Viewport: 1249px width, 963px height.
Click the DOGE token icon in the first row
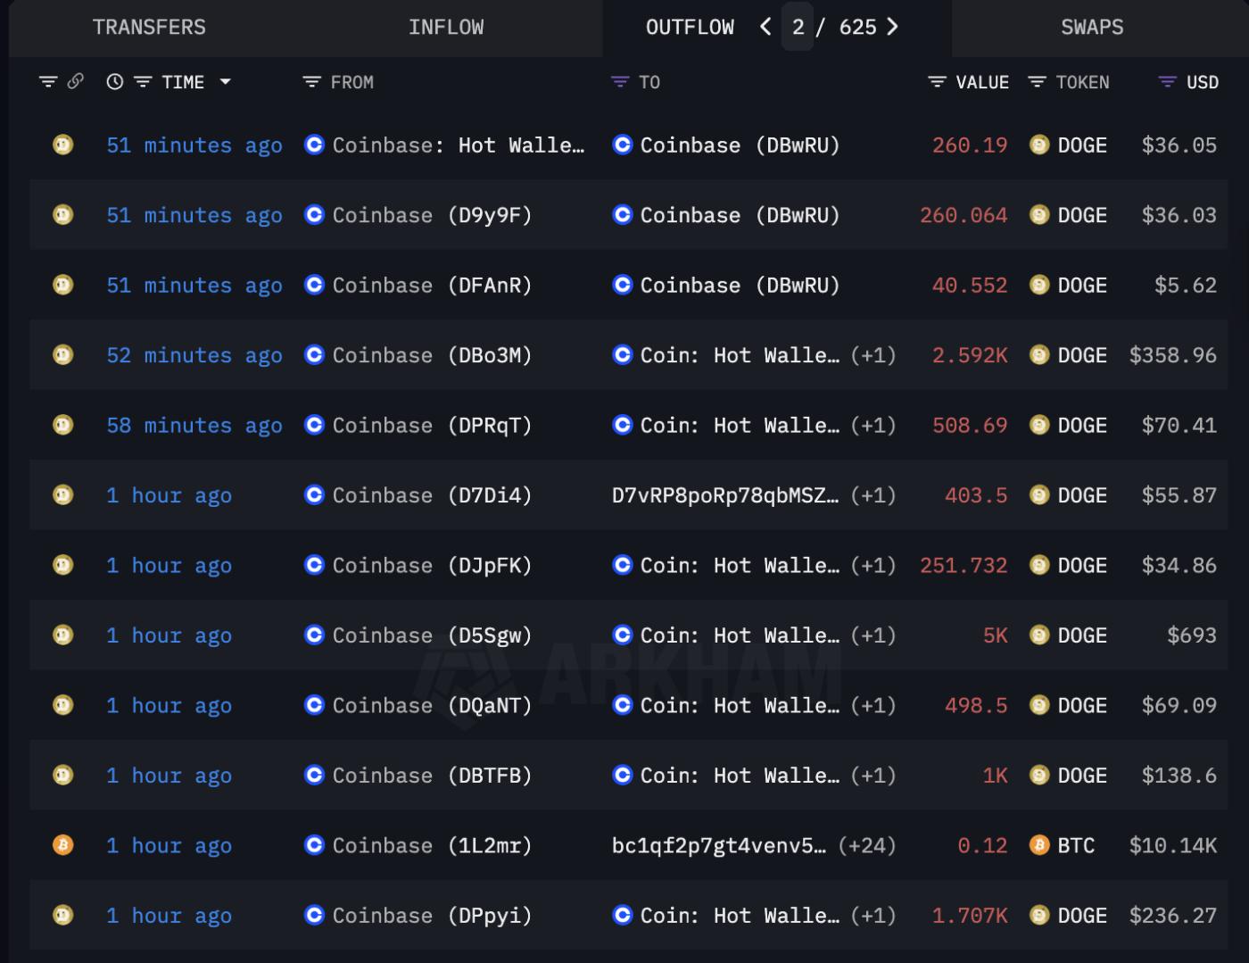click(x=1039, y=145)
